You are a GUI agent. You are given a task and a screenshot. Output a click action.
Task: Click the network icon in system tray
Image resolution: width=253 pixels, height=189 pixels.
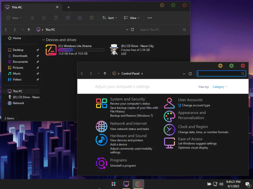pos(215,184)
